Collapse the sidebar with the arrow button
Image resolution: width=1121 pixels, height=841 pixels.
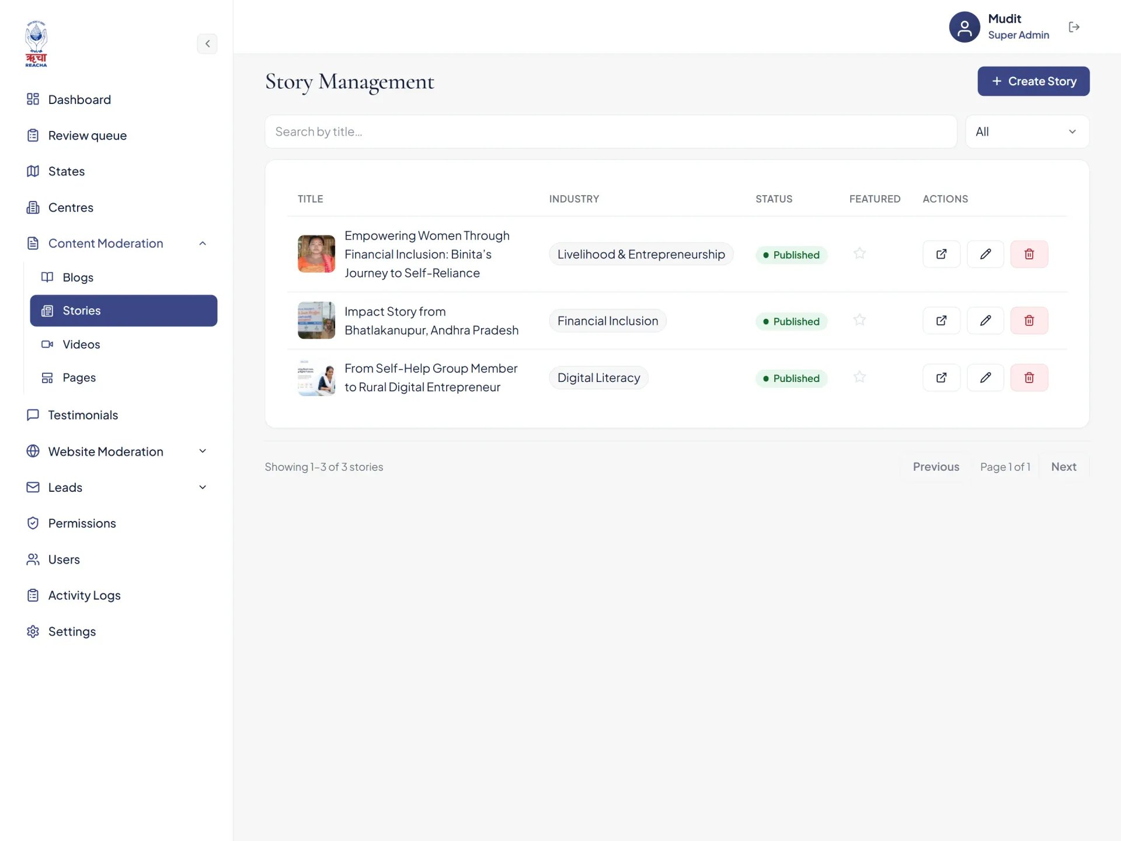click(x=207, y=44)
